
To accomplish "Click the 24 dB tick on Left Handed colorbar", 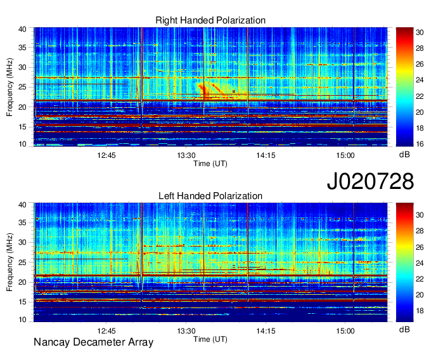I will [420, 263].
